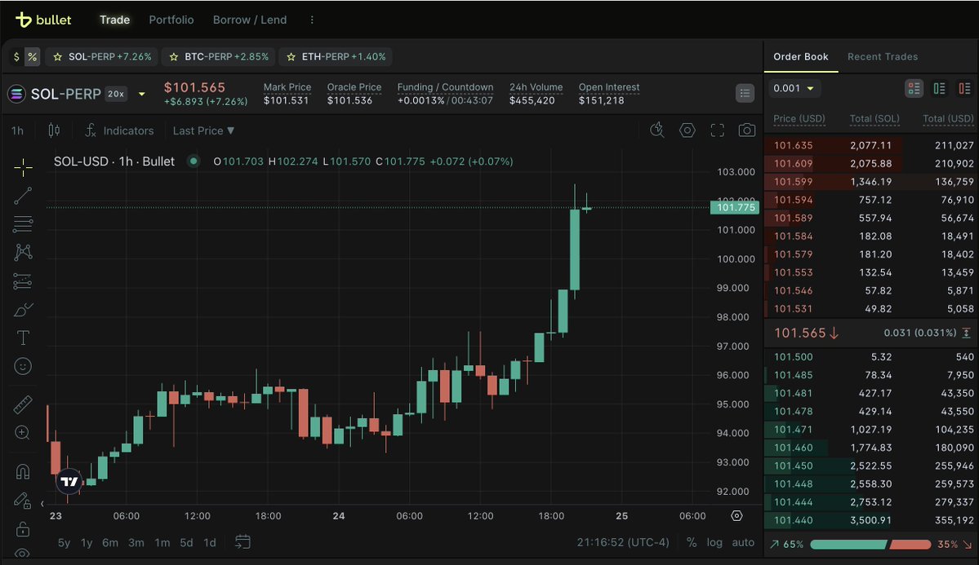Screen dimensions: 979x565
Task: Show bids-only order book layout
Action: pyautogui.click(x=939, y=89)
